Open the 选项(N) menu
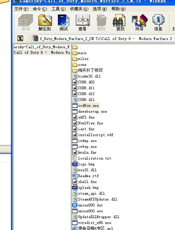 coord(100,9)
